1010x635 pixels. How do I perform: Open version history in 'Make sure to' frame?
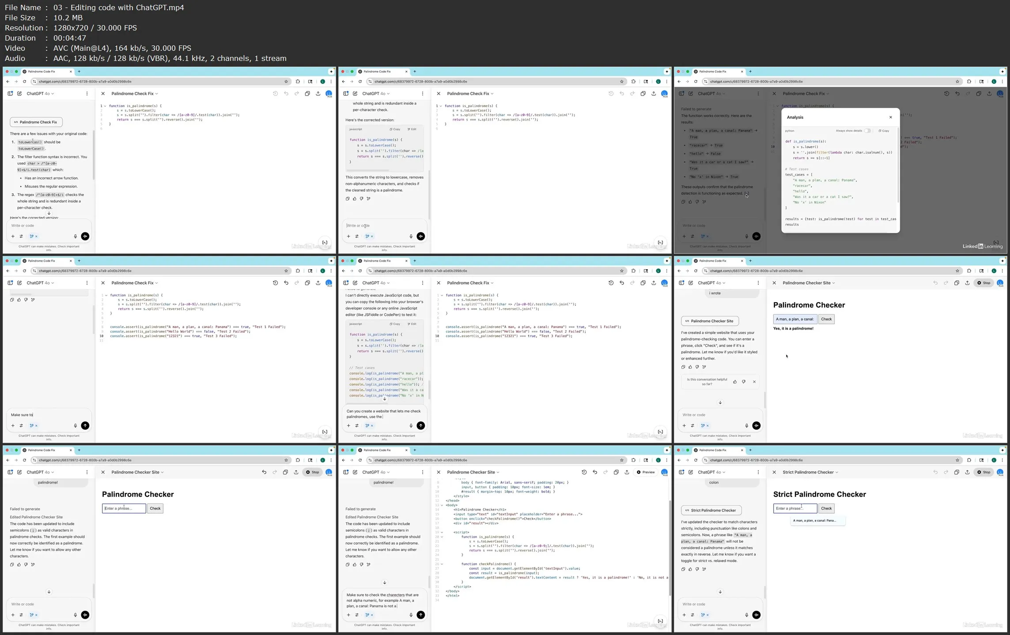[x=275, y=283]
